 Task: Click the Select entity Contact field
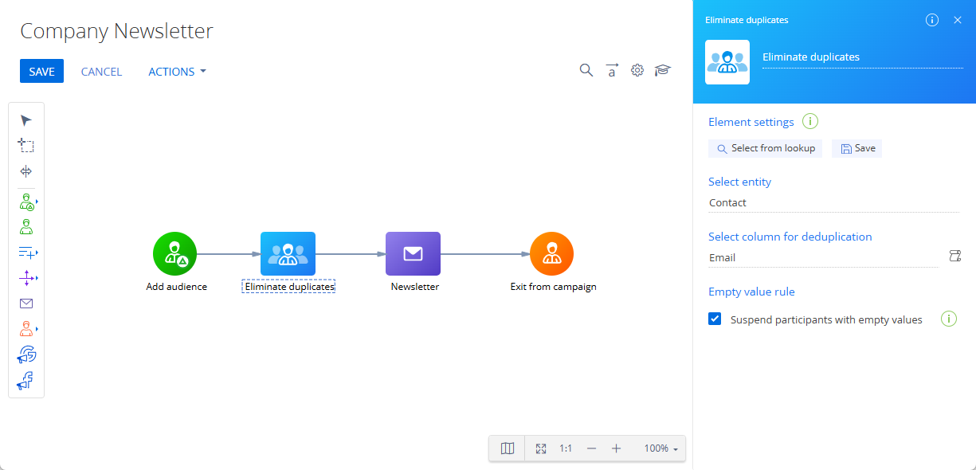pos(834,203)
